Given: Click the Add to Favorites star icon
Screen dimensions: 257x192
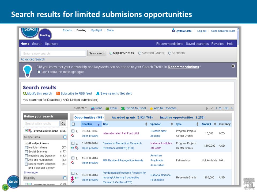Looking at the screenshot, I should click(x=151, y=109).
